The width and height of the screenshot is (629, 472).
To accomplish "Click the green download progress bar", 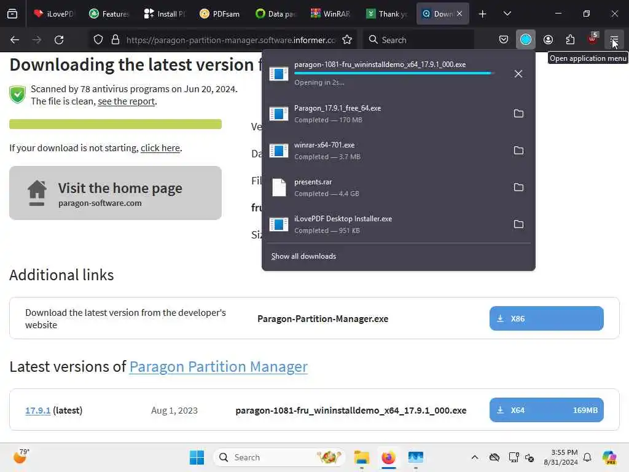I will tap(115, 124).
